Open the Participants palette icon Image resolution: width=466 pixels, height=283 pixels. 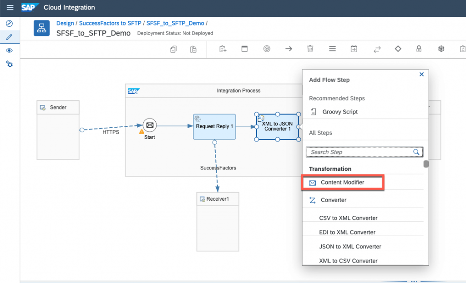click(x=223, y=49)
